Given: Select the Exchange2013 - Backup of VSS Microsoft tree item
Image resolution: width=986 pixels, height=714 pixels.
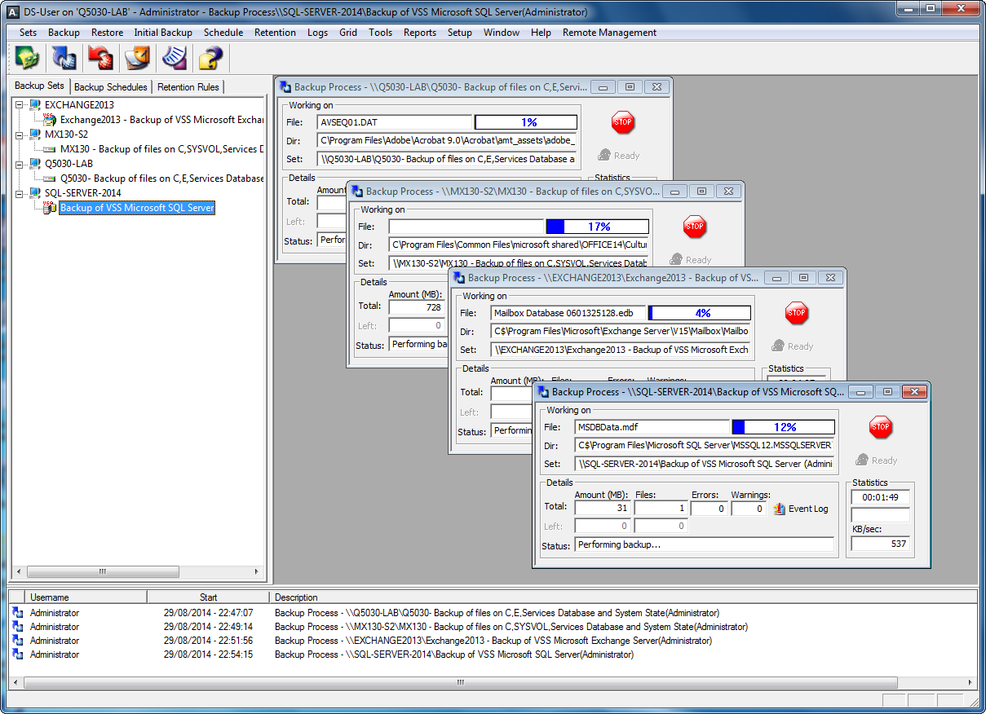Looking at the screenshot, I should coord(161,120).
